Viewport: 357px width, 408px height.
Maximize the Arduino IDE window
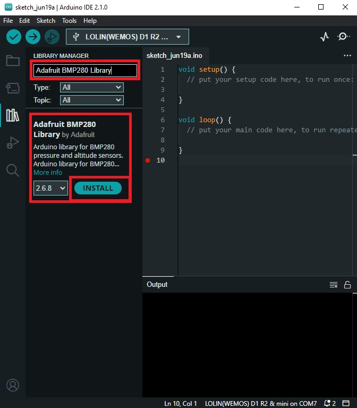tap(321, 7)
